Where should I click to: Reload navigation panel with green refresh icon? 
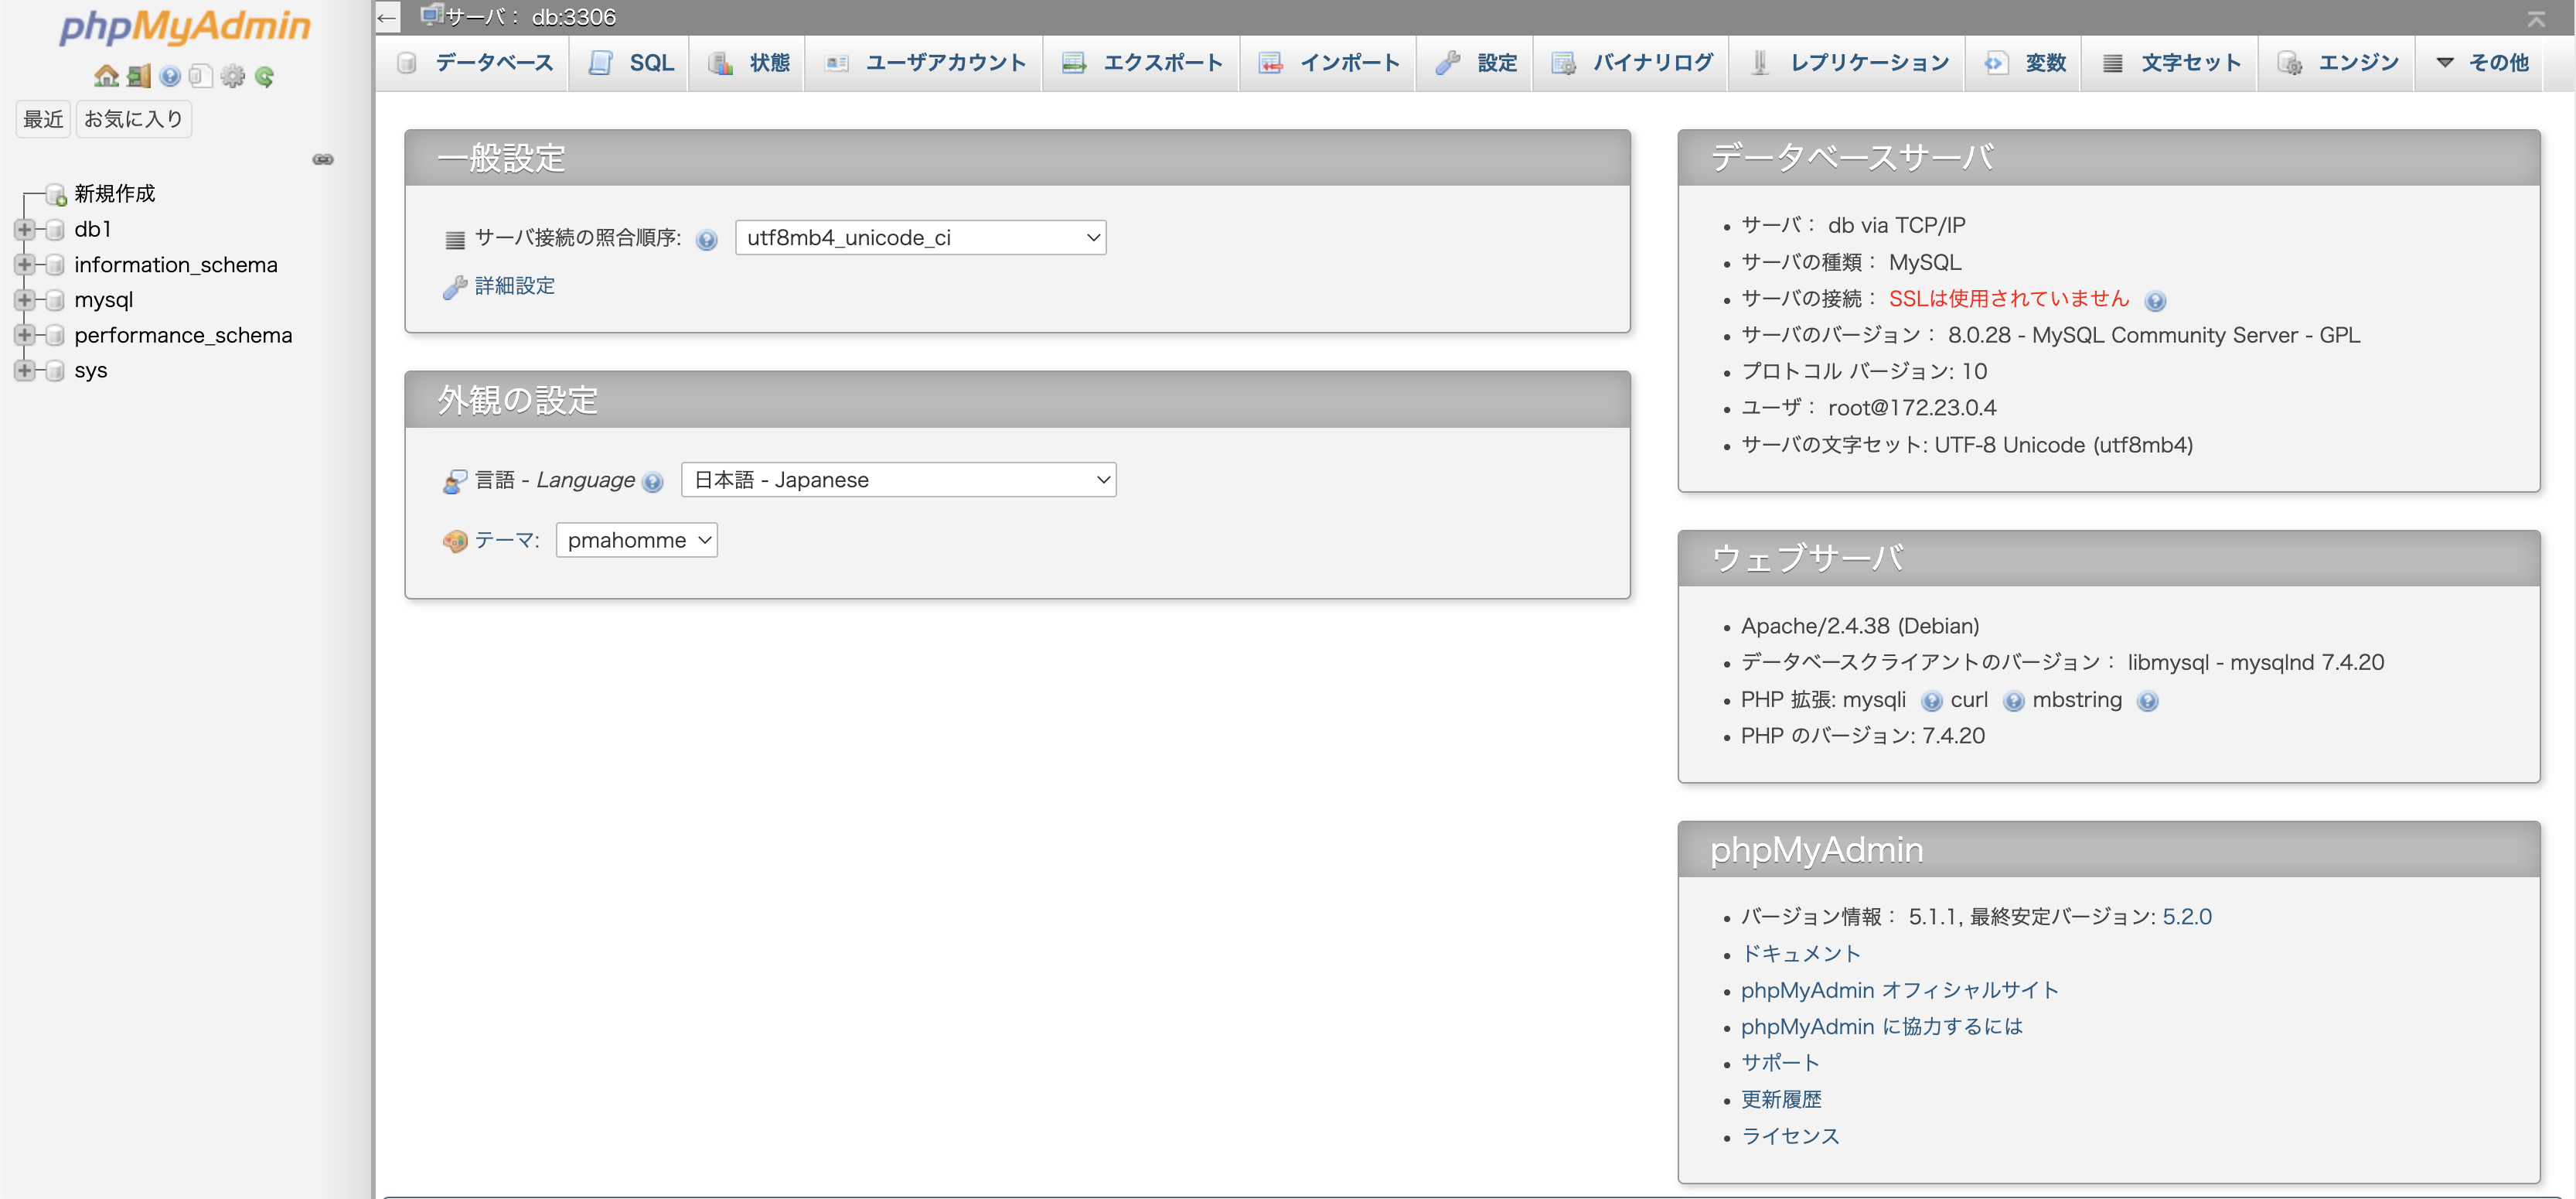pos(264,76)
